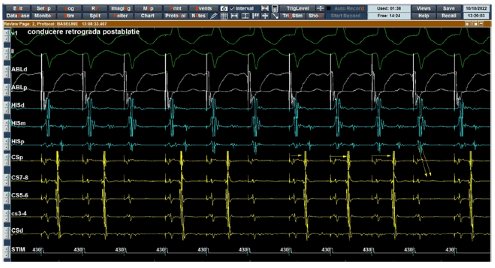Image resolution: width=495 pixels, height=268 pixels.
Task: Select the HISm channel label
Action: click(19, 123)
